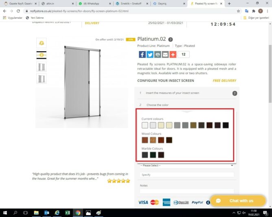272x217 pixels.
Task: Email this product using envelope icon
Action: (x=165, y=54)
